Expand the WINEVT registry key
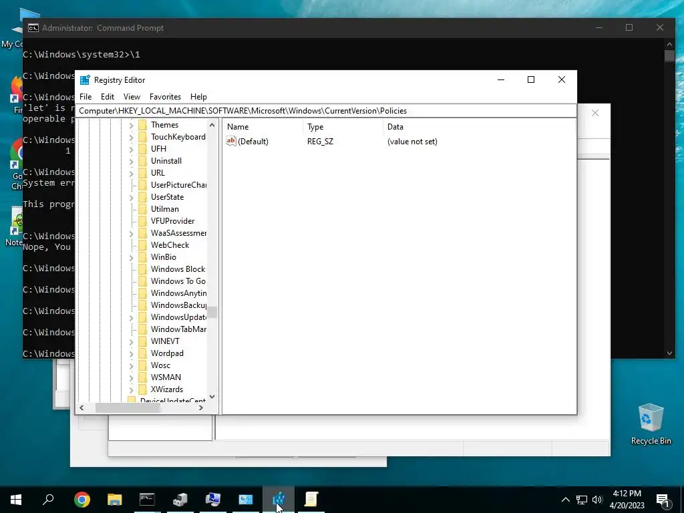 tap(132, 341)
